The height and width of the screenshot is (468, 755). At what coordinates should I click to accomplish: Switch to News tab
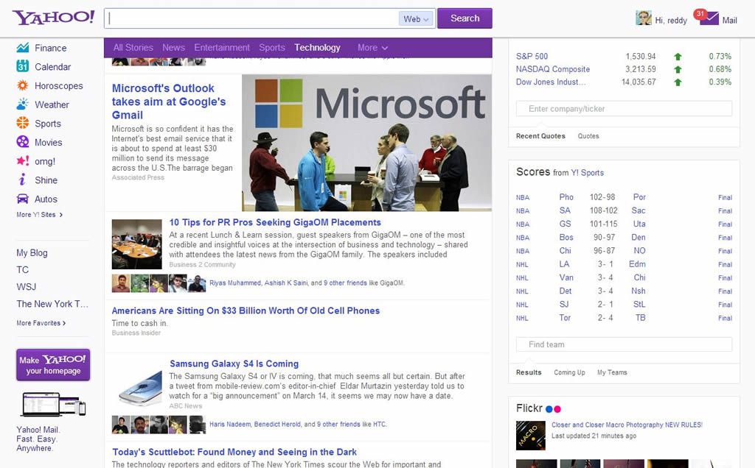173,48
